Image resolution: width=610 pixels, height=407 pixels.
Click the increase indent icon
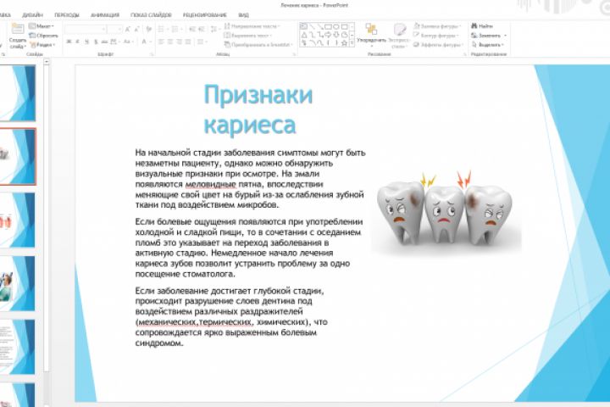[201, 29]
